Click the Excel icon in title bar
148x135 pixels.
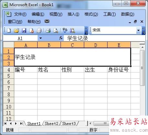click(x=5, y=5)
